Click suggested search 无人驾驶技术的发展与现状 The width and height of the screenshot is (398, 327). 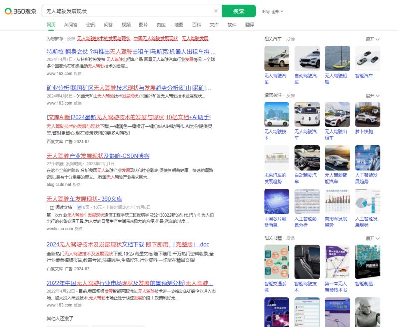[103, 38]
